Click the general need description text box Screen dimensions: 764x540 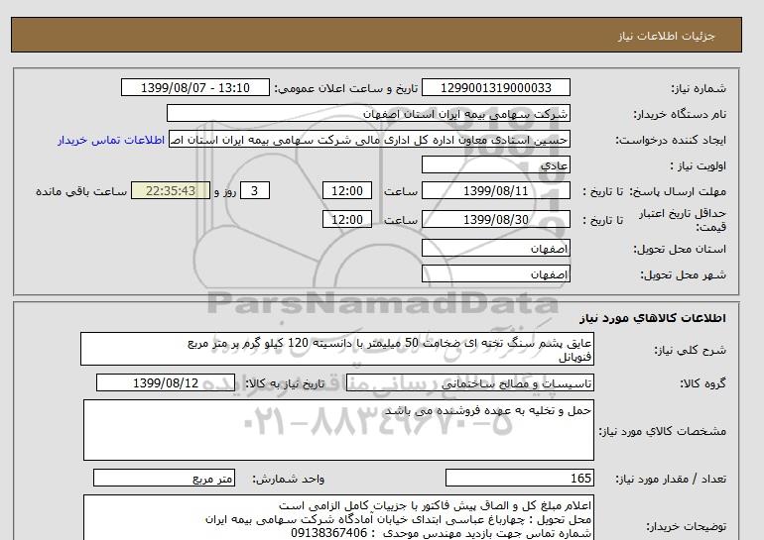pyautogui.click(x=337, y=350)
